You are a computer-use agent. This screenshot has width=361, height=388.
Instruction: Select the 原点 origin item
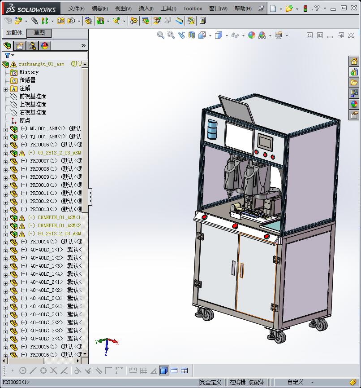pos(25,120)
